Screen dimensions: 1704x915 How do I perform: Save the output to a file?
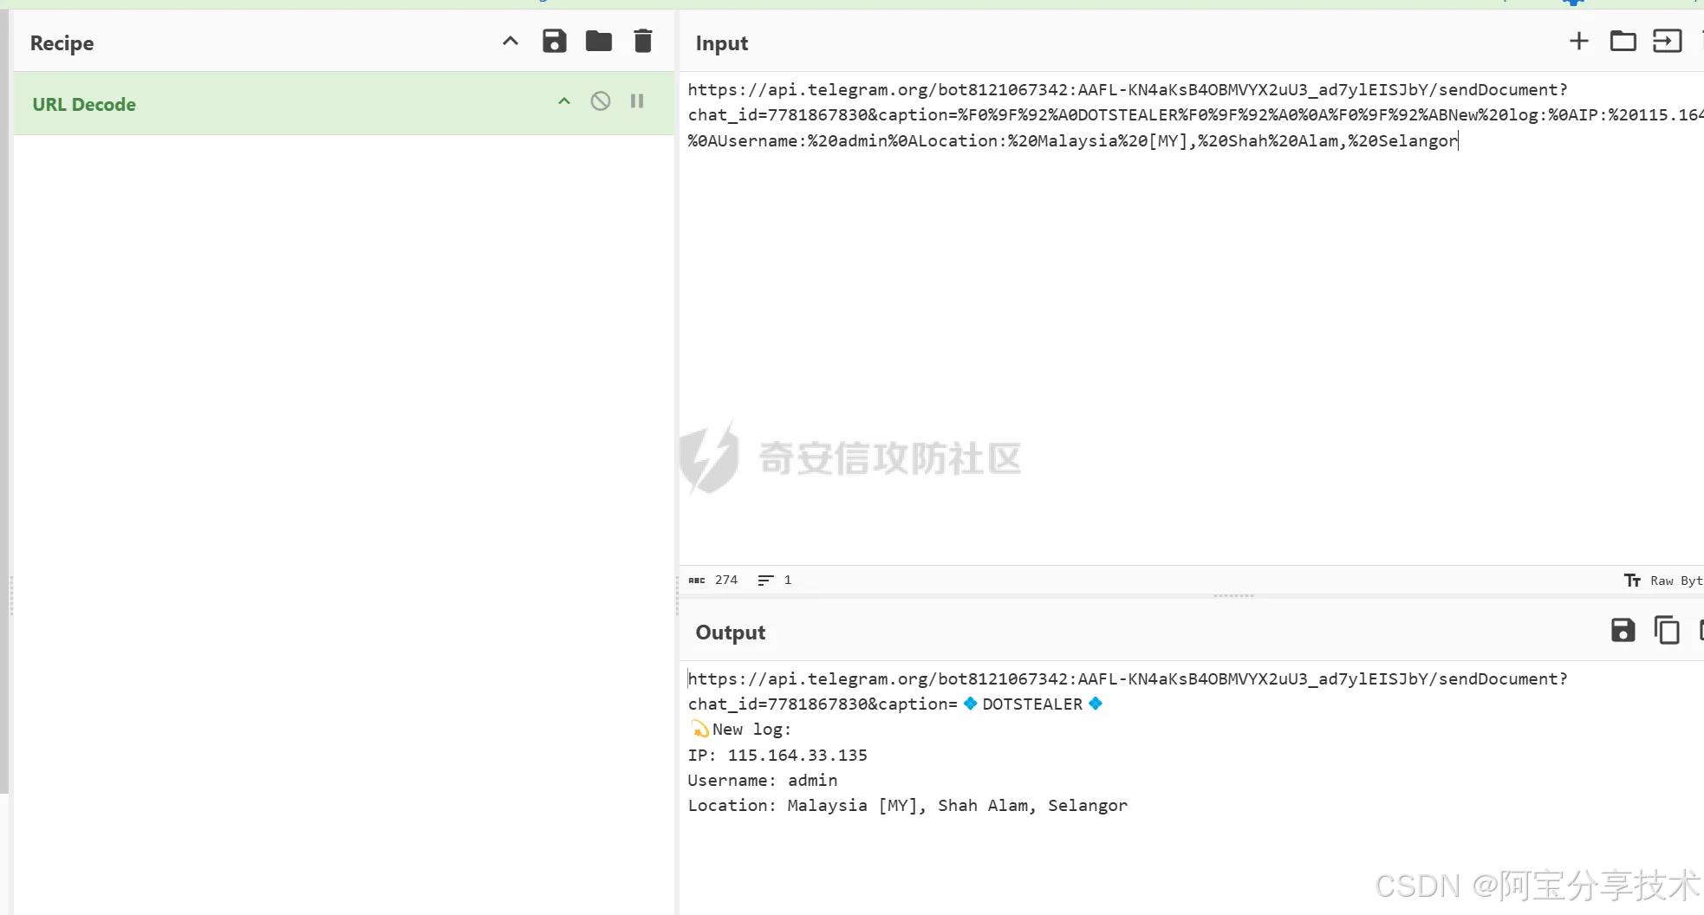pyautogui.click(x=1623, y=631)
